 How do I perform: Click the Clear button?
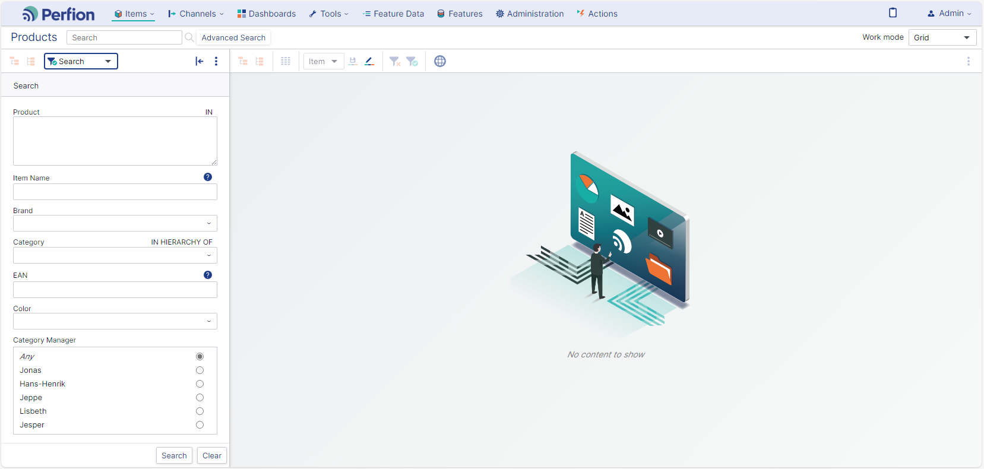click(212, 455)
